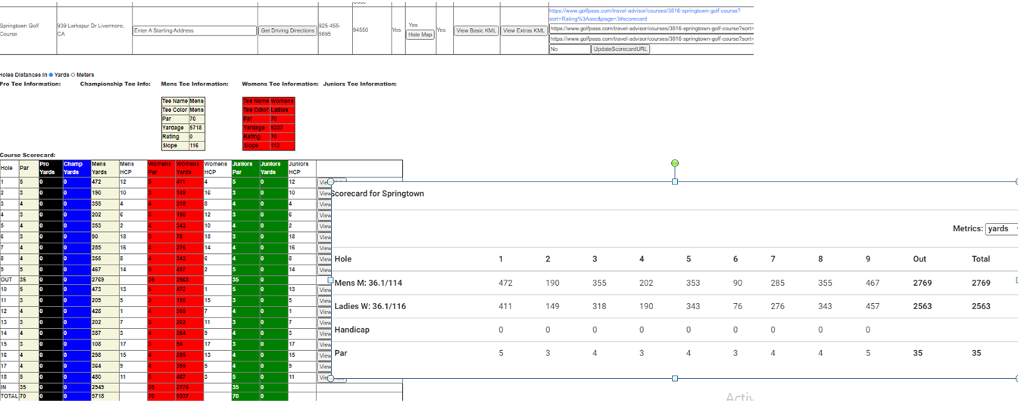Screen dimensions: 1018x409
Task: Click the Womens Tee Information heading
Action: pos(279,84)
